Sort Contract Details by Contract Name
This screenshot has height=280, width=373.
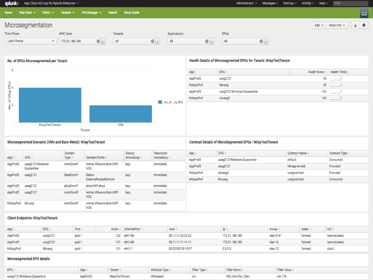click(298, 153)
